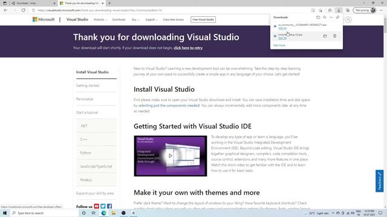Click the Visual Studio brand link
Image resolution: width=387 pixels, height=217 pixels.
pos(77,19)
